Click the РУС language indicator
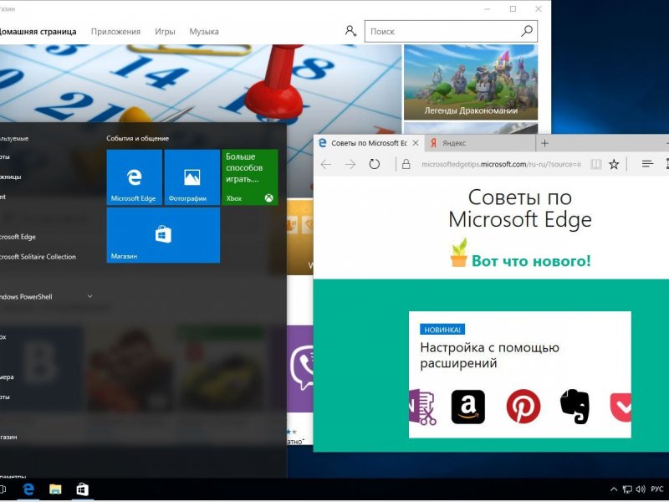Screen dimensions: 669x502 [x=657, y=489]
